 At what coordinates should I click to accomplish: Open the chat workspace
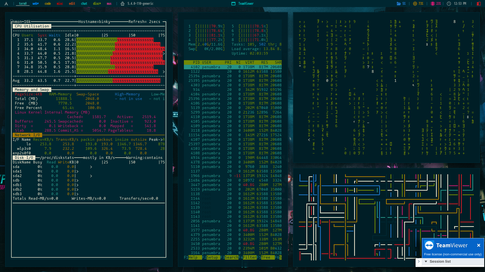pyautogui.click(x=84, y=4)
